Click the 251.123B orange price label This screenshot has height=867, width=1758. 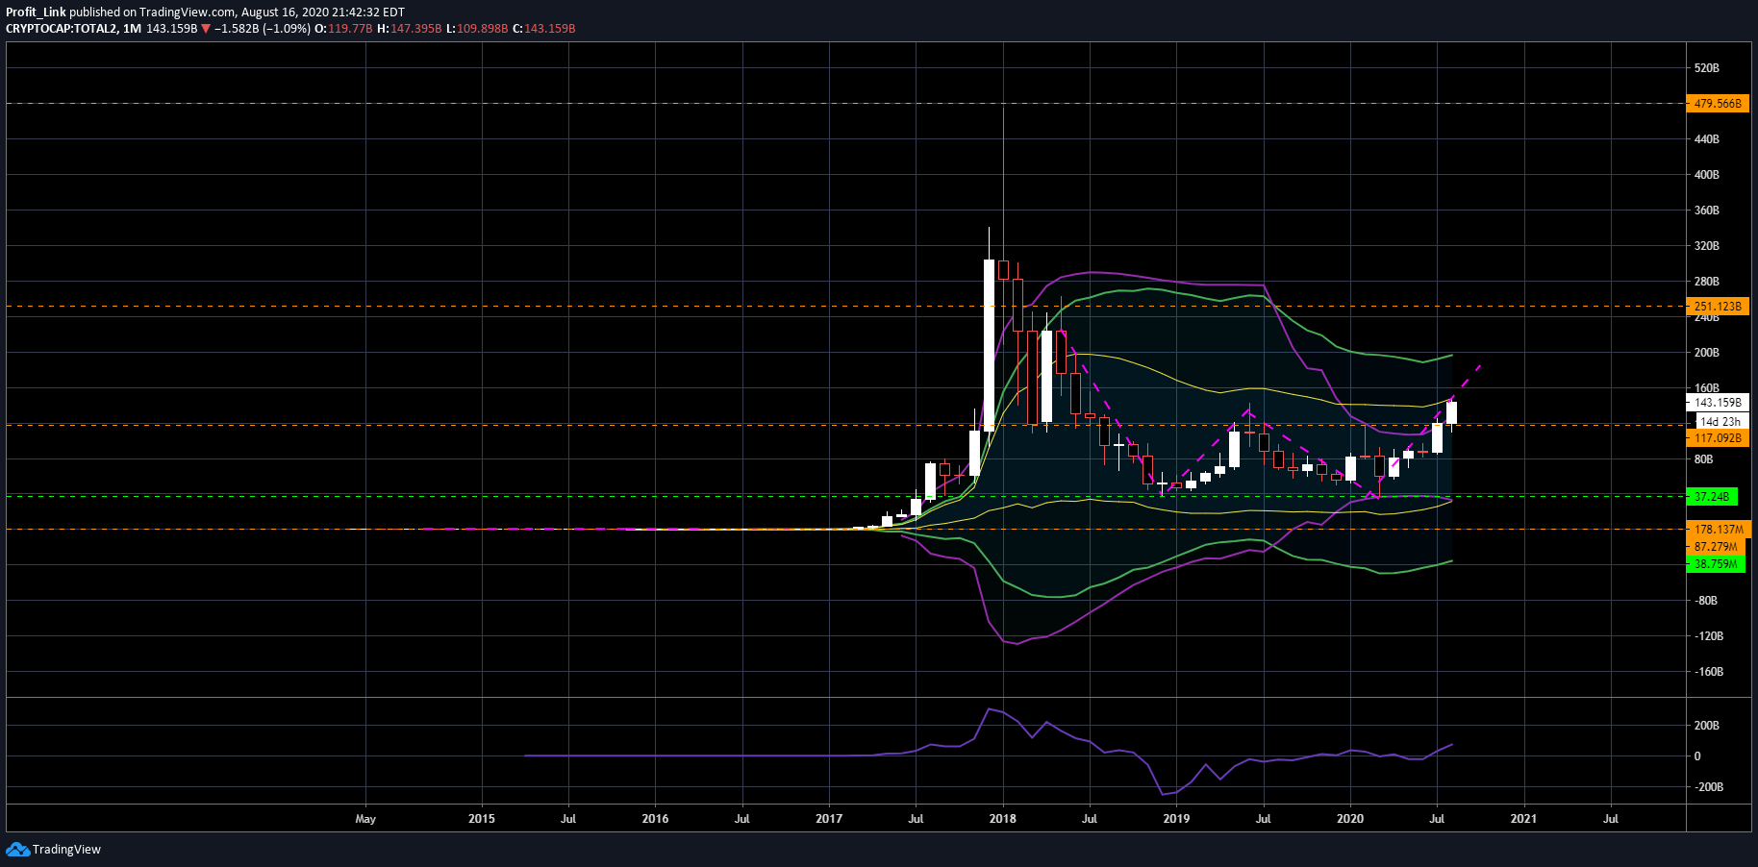tap(1718, 307)
